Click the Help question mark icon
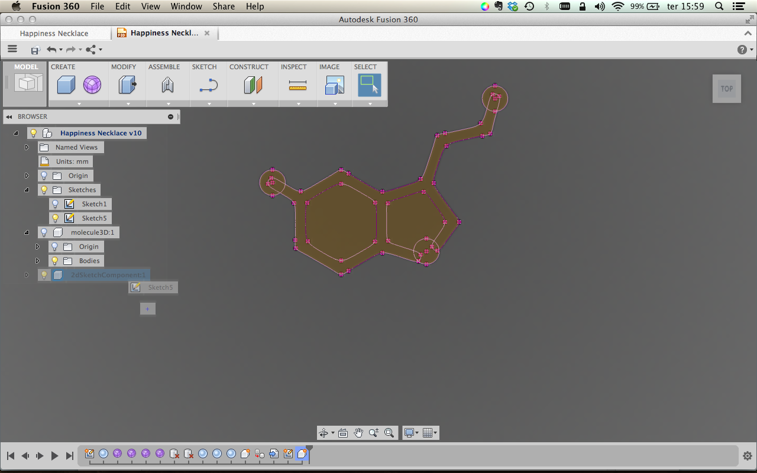 point(742,50)
